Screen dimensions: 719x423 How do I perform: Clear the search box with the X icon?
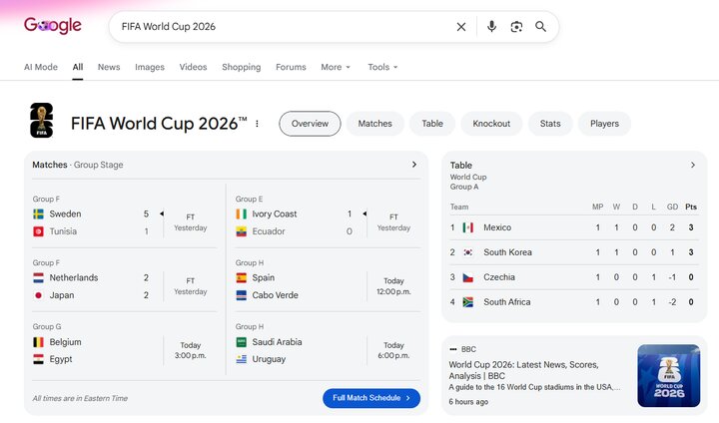pyautogui.click(x=461, y=27)
